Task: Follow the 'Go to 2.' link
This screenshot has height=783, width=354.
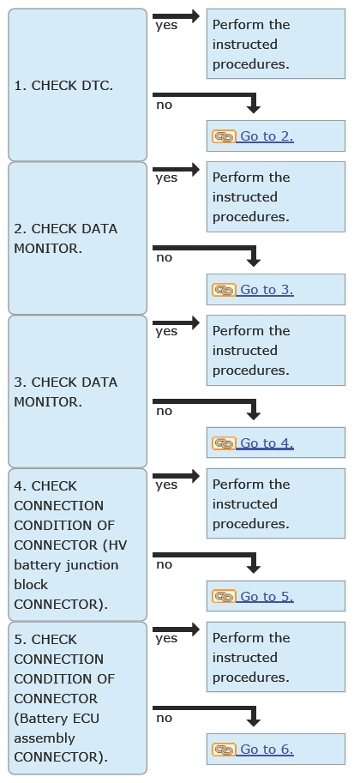Action: [267, 136]
